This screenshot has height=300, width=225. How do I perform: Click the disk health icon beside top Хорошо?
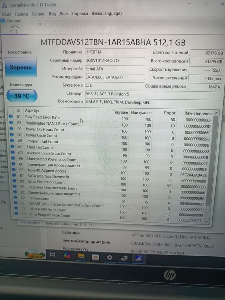click(3, 21)
